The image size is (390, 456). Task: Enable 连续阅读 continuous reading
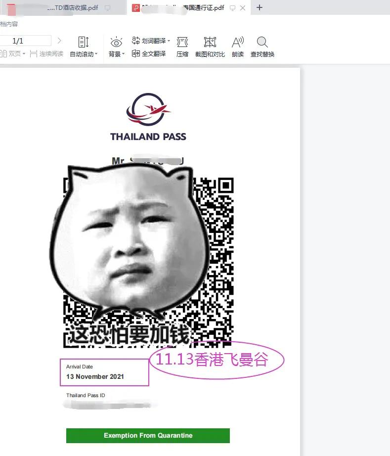(46, 53)
